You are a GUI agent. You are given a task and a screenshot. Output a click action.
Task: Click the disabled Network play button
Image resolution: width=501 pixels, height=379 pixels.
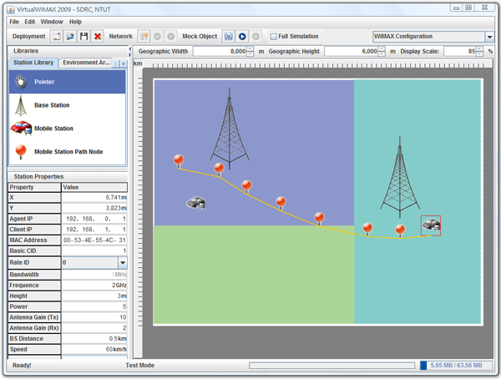pyautogui.click(x=171, y=37)
